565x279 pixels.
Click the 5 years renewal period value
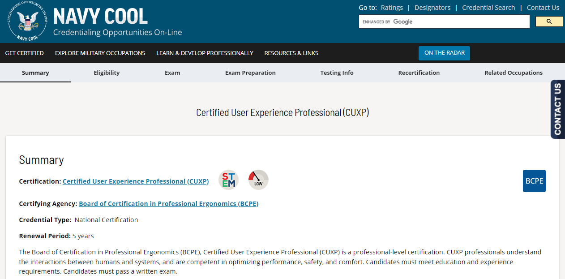(83, 236)
